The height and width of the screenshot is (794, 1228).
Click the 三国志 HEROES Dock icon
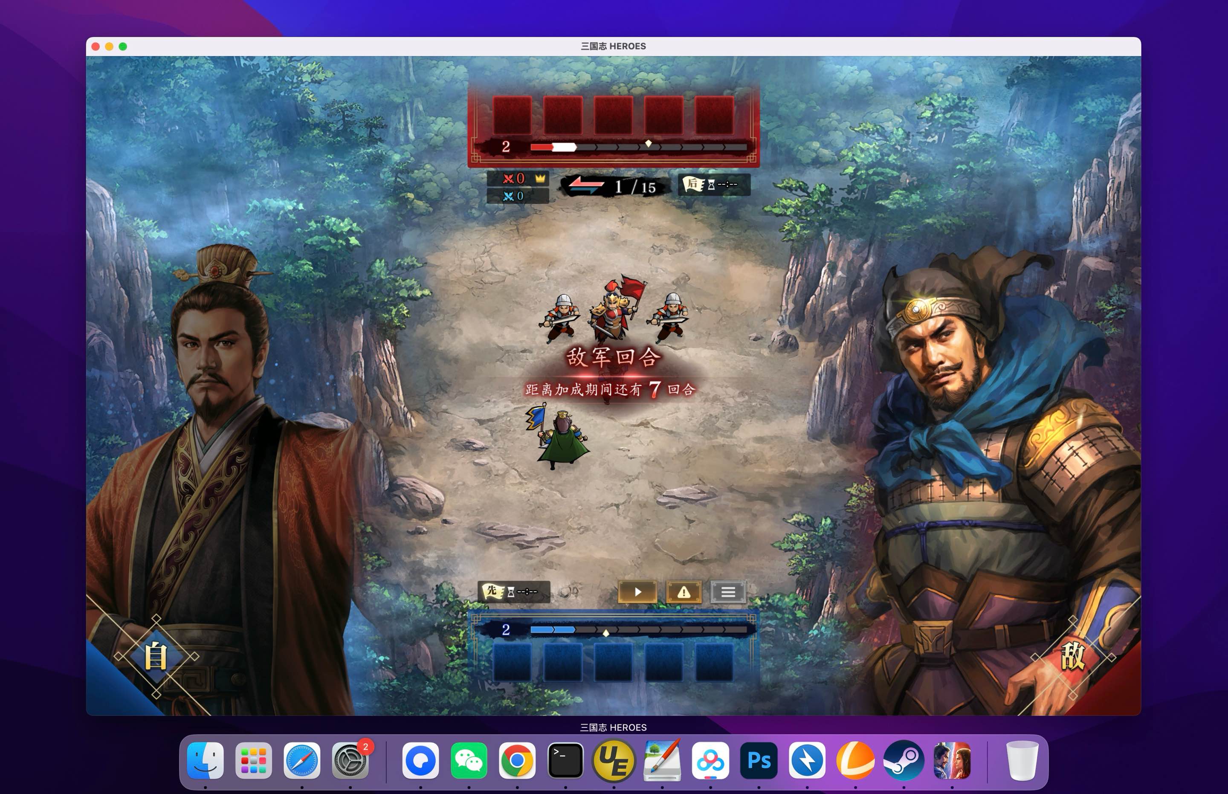952,760
